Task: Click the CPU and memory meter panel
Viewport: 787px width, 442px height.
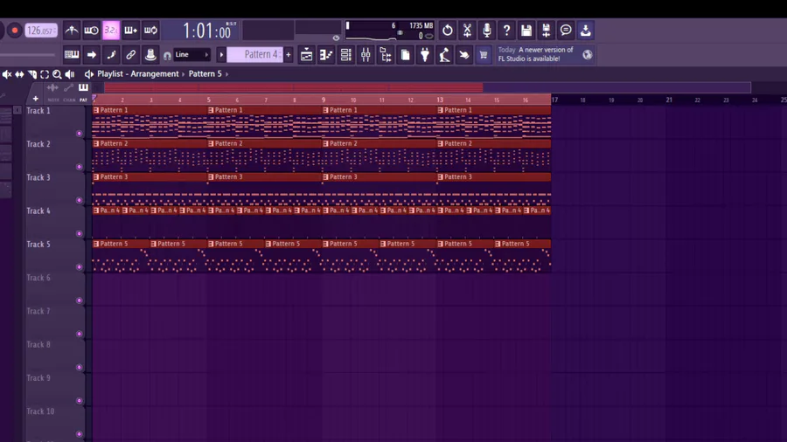Action: click(389, 31)
